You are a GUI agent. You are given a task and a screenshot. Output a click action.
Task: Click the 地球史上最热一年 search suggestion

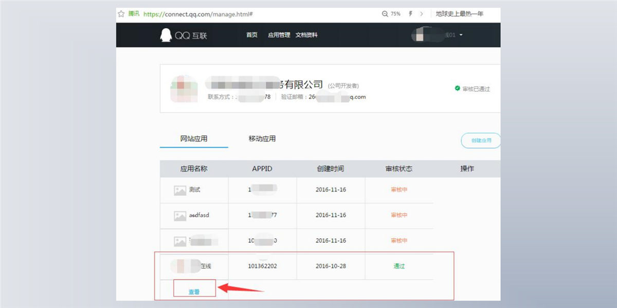coord(460,14)
